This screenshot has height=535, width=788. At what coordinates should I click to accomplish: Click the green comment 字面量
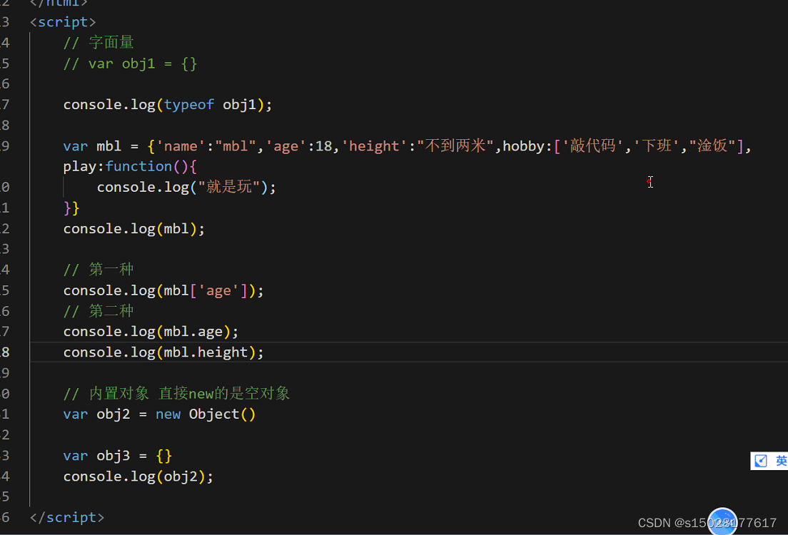pyautogui.click(x=111, y=42)
